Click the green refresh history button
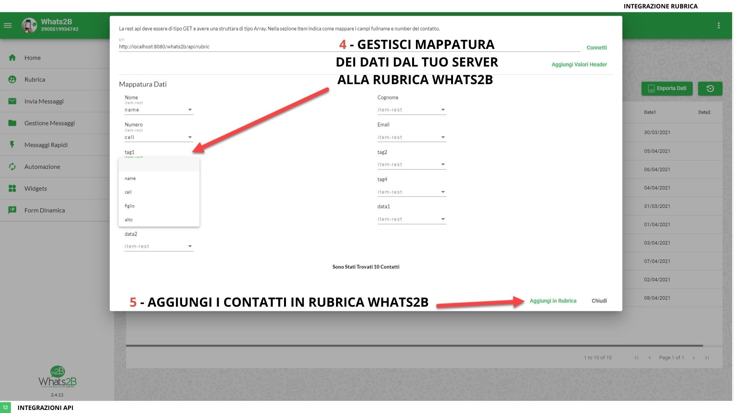The height and width of the screenshot is (413, 734). point(710,89)
